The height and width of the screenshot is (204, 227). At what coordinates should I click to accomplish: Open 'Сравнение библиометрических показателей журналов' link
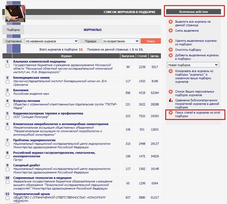click(x=197, y=104)
